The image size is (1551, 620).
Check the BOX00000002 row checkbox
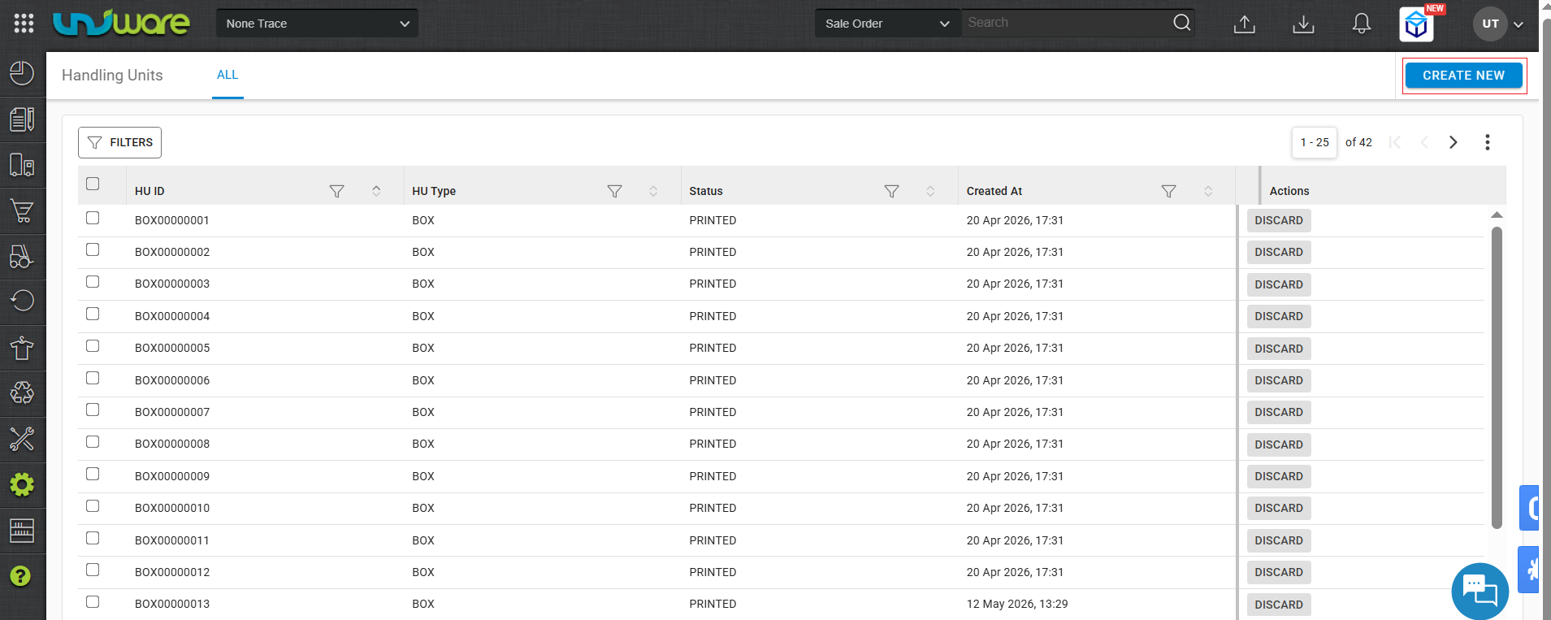point(93,249)
